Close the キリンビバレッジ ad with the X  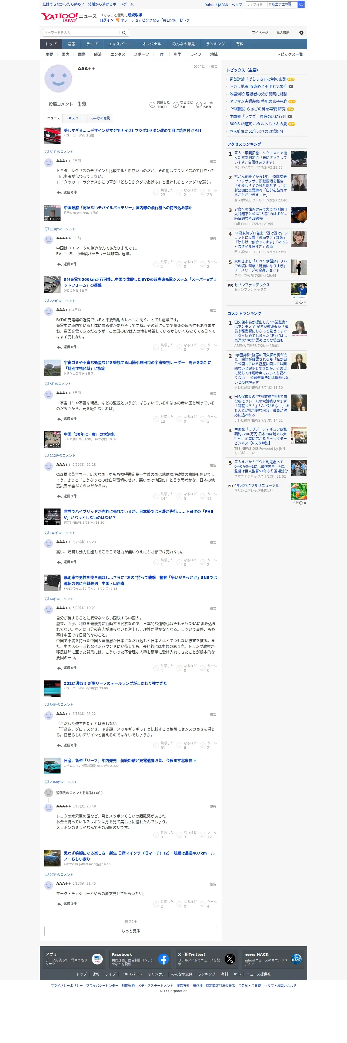(x=305, y=503)
